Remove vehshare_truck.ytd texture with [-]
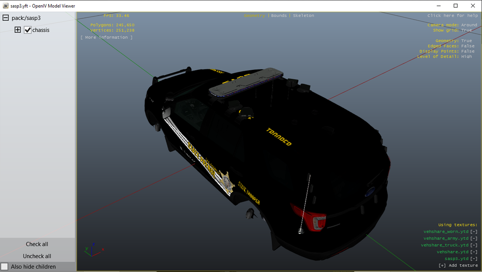Image resolution: width=482 pixels, height=272 pixels. coord(474,245)
